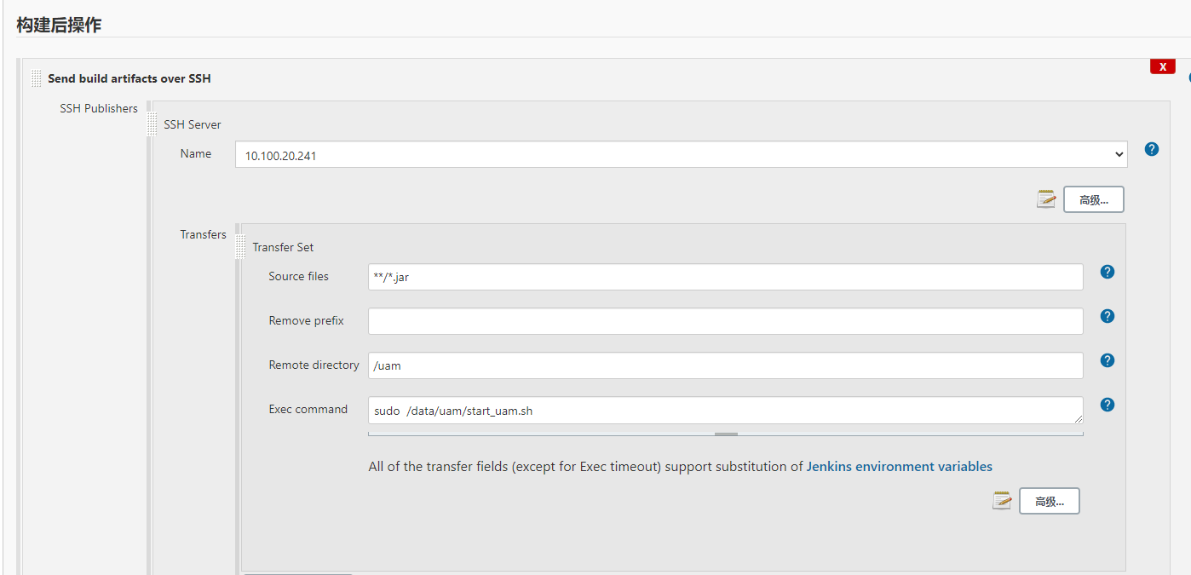Screen dimensions: 1191x575
Task: Click drag handle beside Send build artifacts over SSH
Action: tap(36, 78)
